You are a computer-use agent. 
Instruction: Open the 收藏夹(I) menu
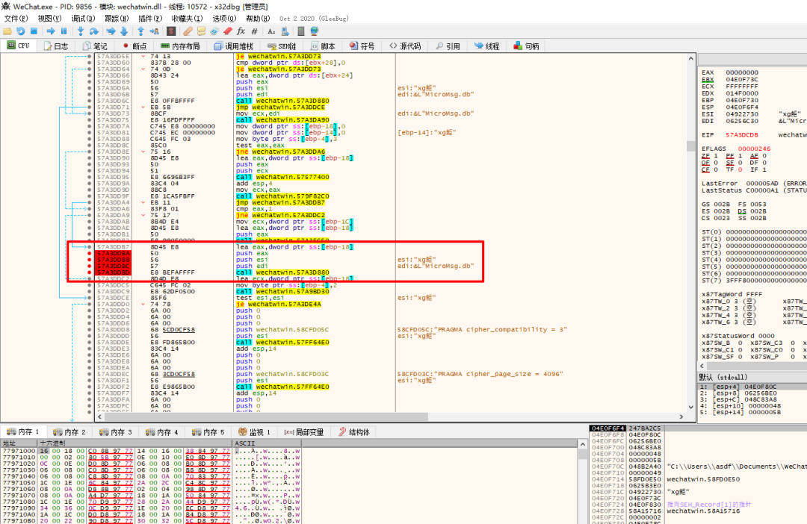pos(188,19)
